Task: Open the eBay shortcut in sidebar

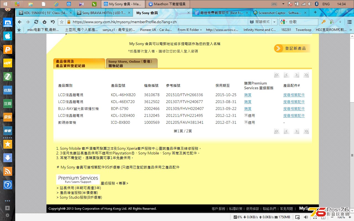Action: coord(7,63)
